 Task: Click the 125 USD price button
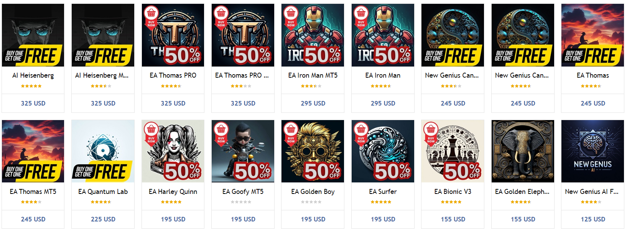(593, 219)
